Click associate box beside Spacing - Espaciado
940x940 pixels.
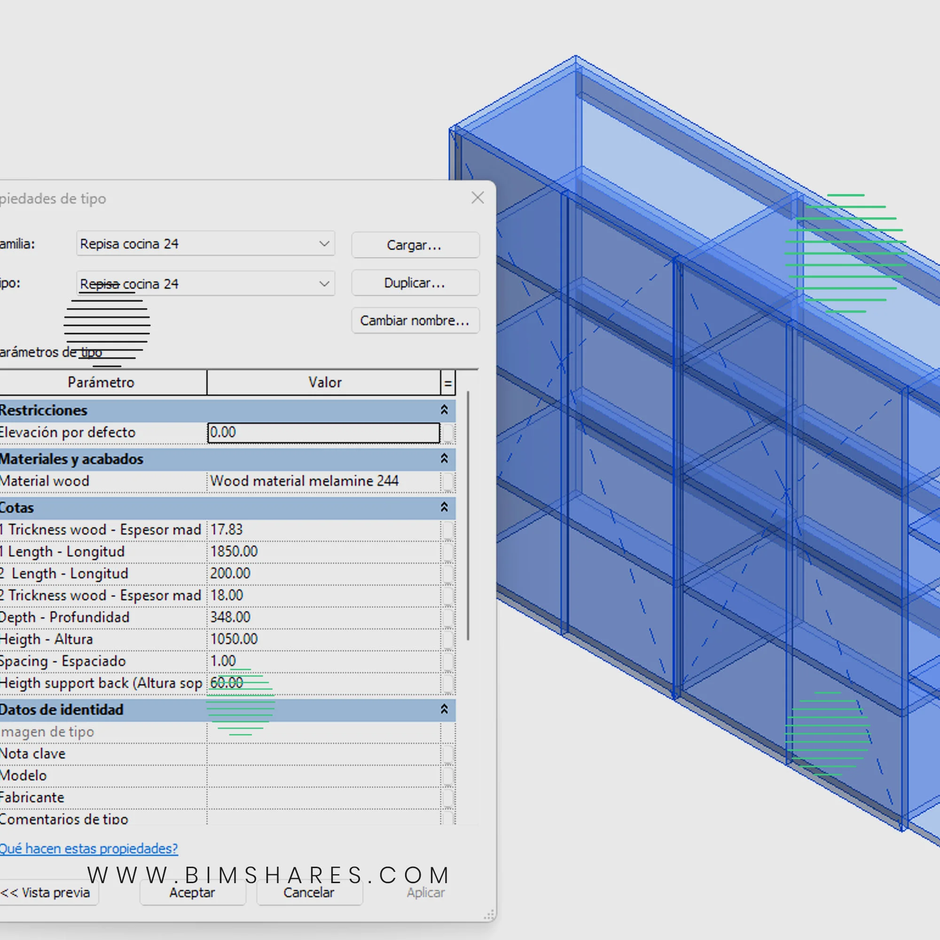pyautogui.click(x=448, y=661)
